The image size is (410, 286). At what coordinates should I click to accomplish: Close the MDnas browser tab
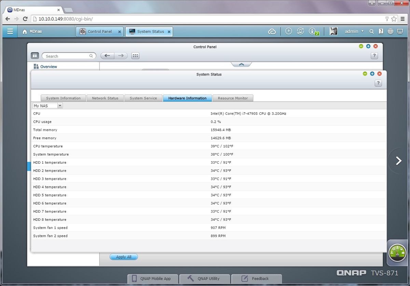click(x=58, y=10)
